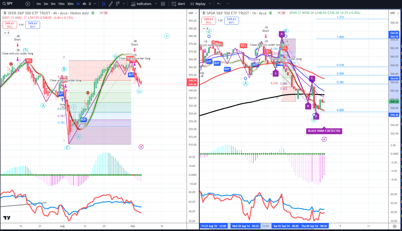Expand the 4 indicators legend on 4h chart

pyautogui.click(x=7, y=33)
